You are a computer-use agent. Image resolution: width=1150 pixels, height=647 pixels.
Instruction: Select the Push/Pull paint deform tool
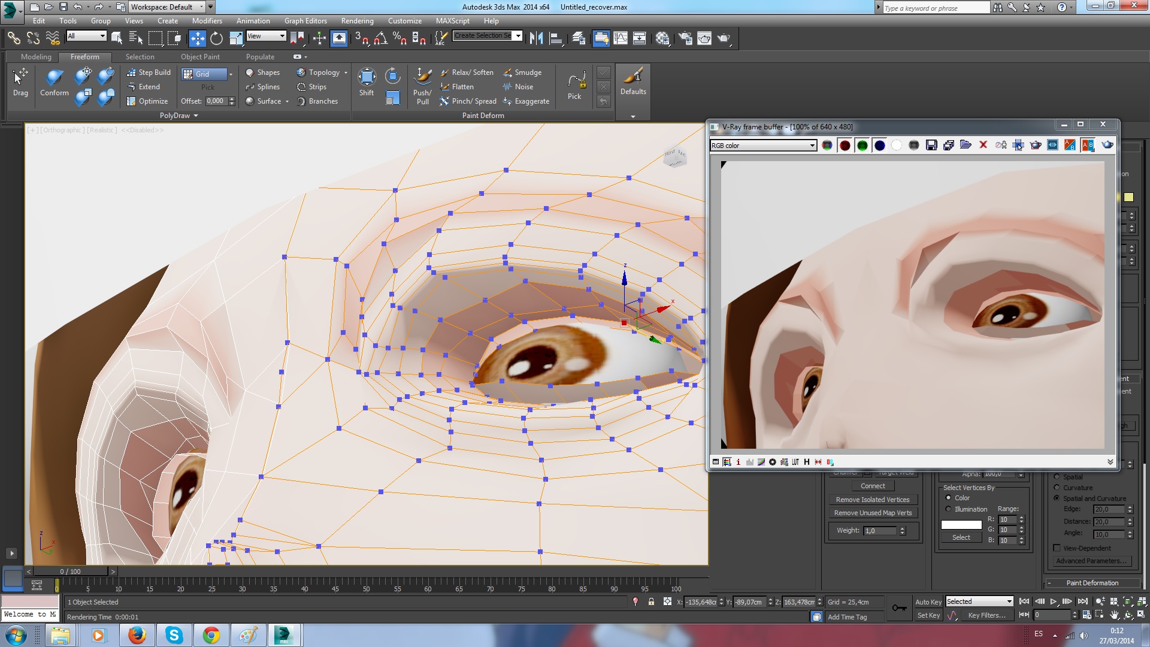pyautogui.click(x=422, y=77)
